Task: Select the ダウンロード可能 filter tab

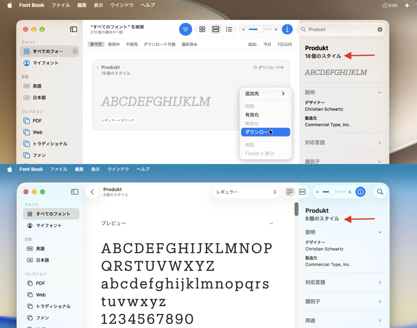Action: [160, 44]
